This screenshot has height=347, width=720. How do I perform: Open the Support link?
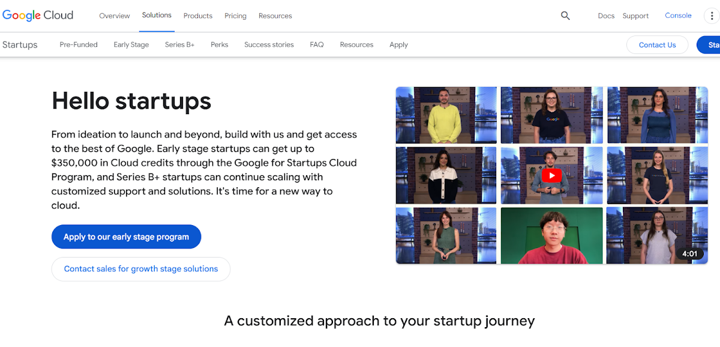tap(635, 16)
